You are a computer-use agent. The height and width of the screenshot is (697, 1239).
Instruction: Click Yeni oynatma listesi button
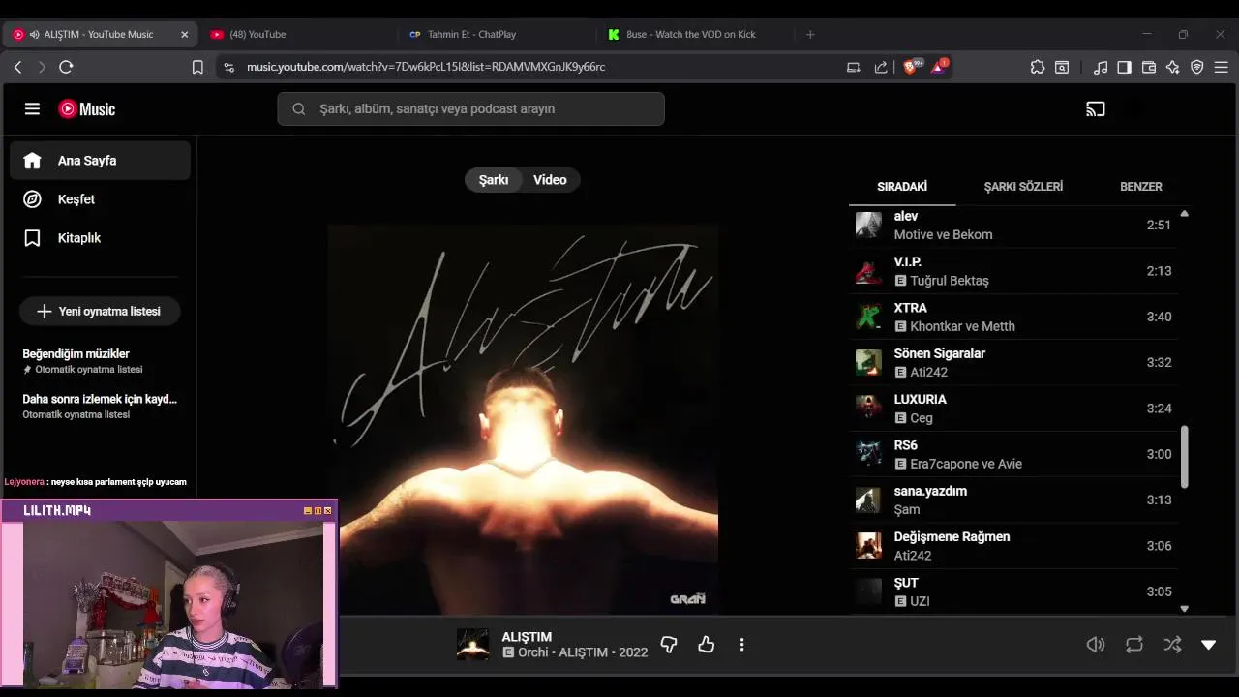[x=100, y=312]
